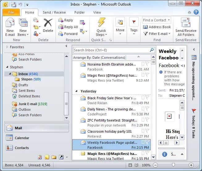
Task: Open More respond actions dropdown
Action: (83, 31)
